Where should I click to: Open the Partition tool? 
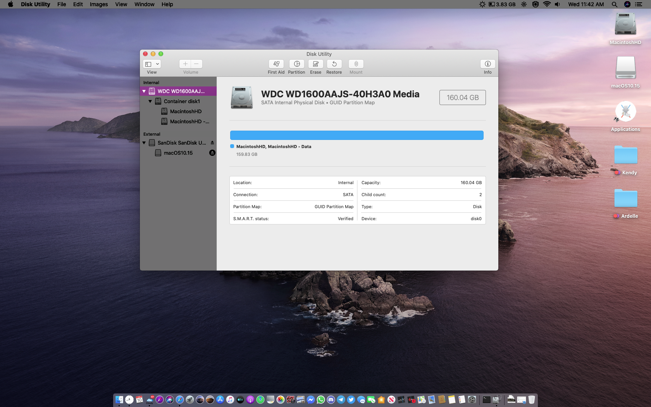[x=297, y=64]
